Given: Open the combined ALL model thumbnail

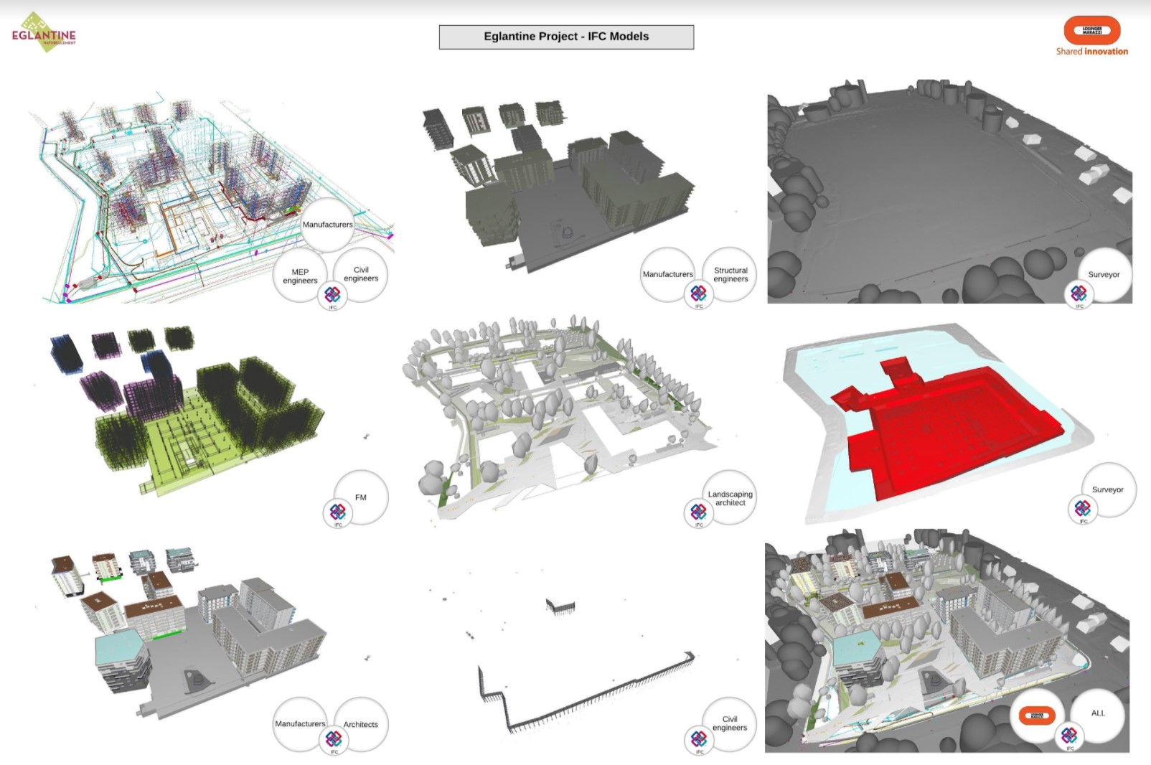Looking at the screenshot, I should coord(947,641).
